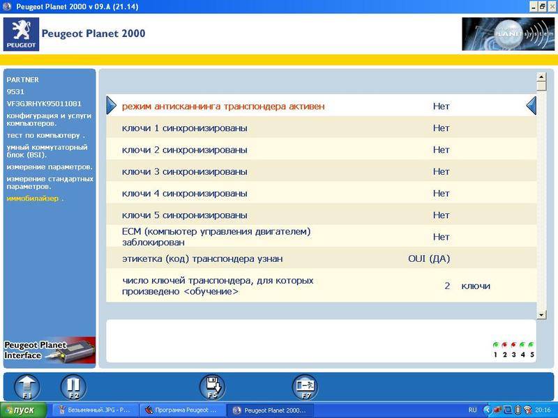Screen dimensions: 558x418
Task: Select 'измерение параметров' in the sidebar
Action: pos(49,167)
